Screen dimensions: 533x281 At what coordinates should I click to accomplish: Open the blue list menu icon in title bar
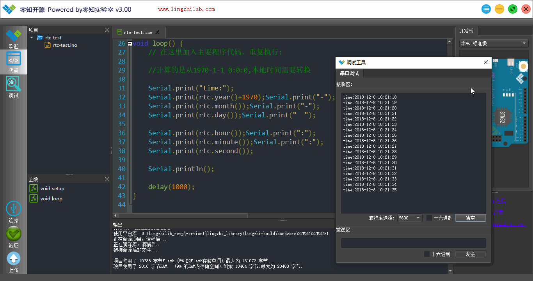(486, 9)
